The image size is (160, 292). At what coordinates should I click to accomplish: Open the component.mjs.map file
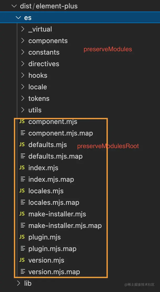click(61, 133)
